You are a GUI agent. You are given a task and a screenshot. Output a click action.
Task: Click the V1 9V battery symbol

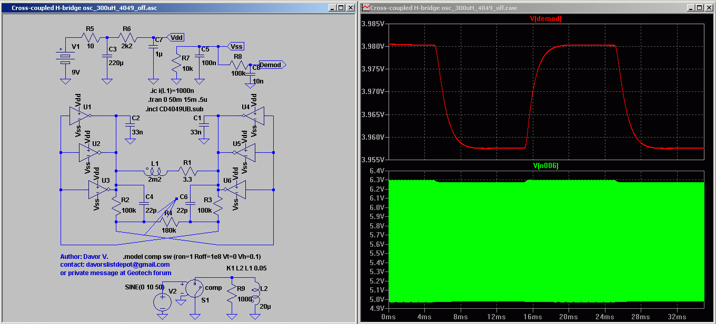[65, 58]
